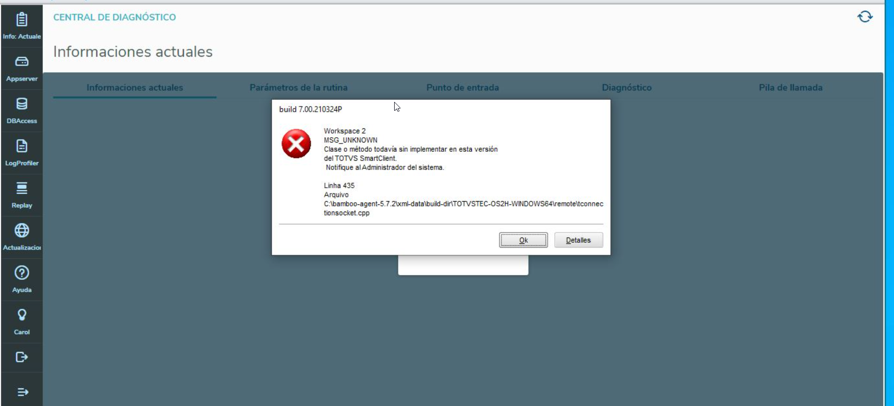
Task: Open the Actualizaciones globe icon
Action: (21, 230)
